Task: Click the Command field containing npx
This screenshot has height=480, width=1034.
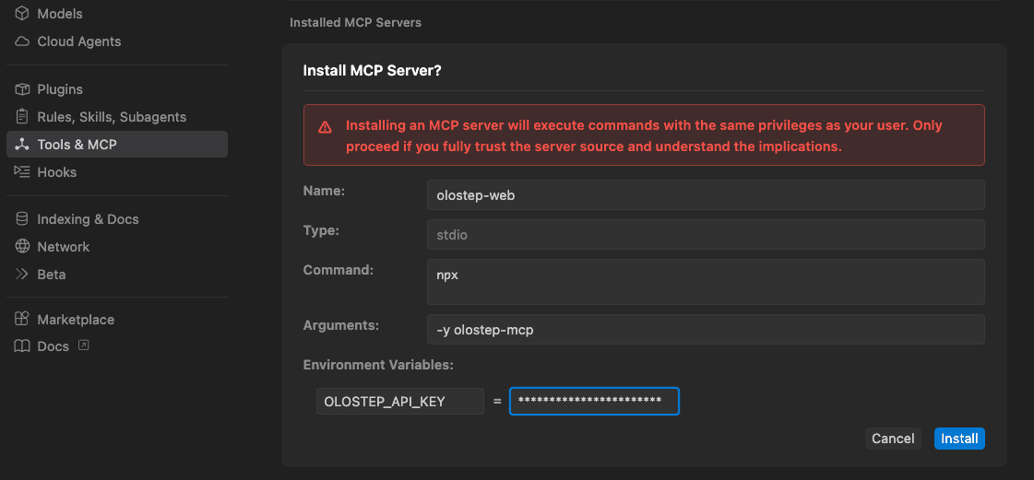Action: pos(706,282)
